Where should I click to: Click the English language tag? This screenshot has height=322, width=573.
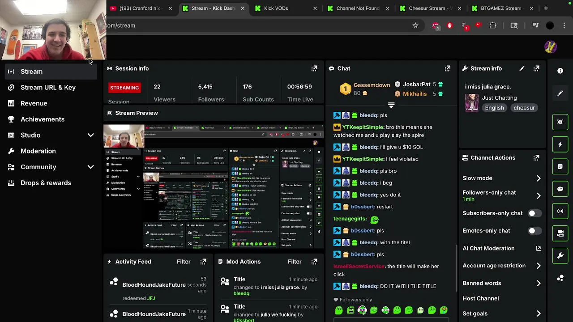(494, 108)
